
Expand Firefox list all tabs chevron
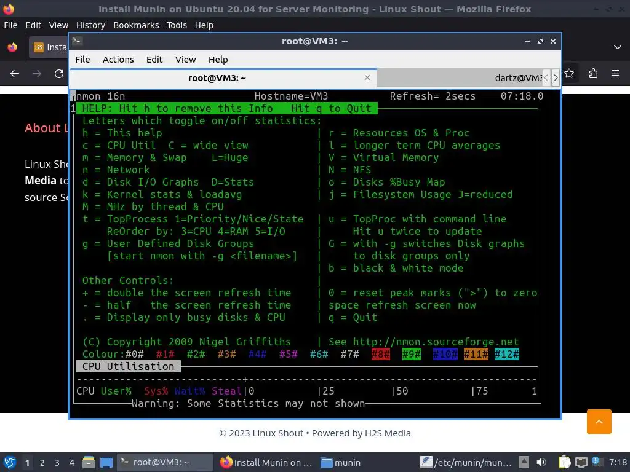point(618,47)
